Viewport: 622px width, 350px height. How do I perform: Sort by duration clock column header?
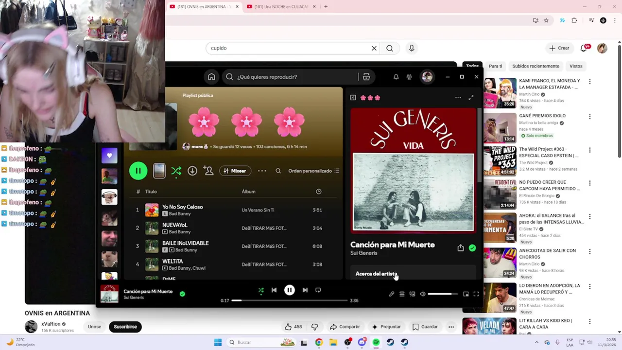tap(319, 192)
